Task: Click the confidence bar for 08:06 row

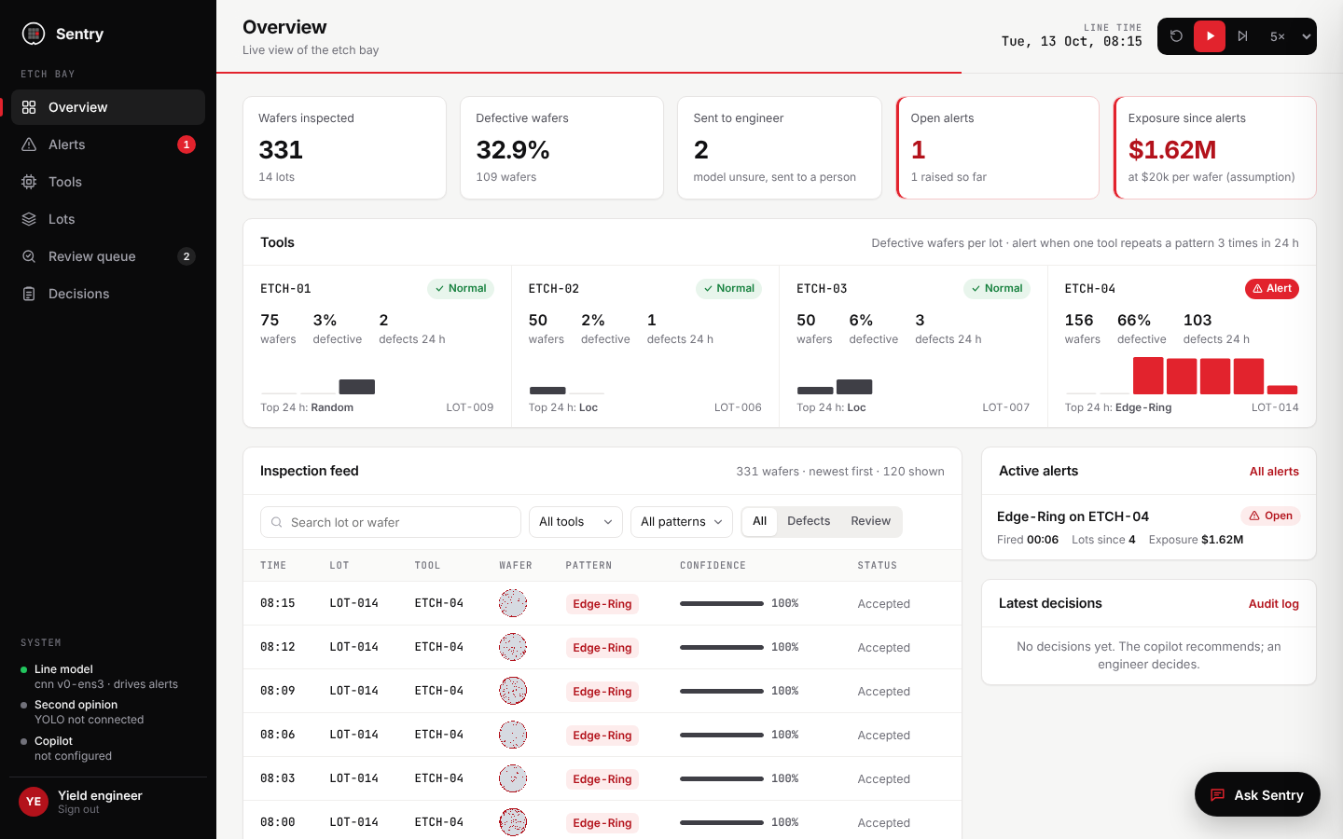Action: tap(722, 735)
